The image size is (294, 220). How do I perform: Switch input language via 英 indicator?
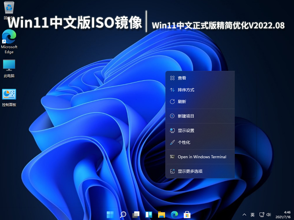tap(253, 215)
